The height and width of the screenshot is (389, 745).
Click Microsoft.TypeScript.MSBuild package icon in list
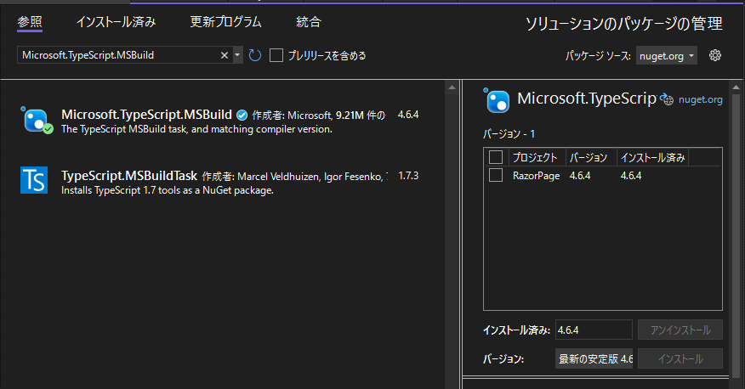[x=36, y=121]
